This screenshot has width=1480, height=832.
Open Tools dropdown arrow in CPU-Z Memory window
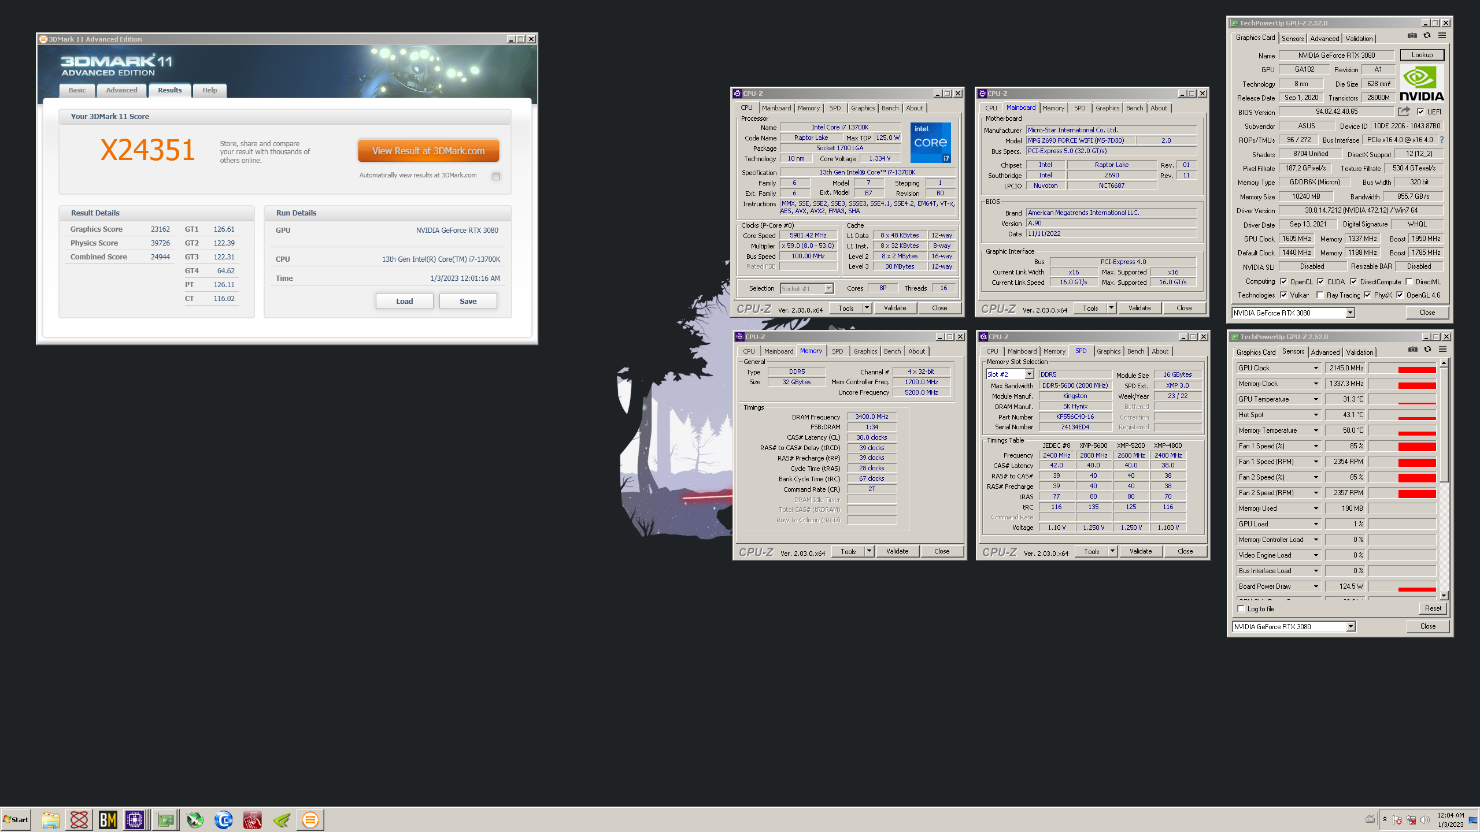point(869,551)
